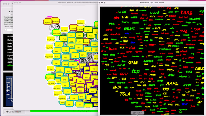Screen dimensions: 206x116
Task: Click the ESS purple-ringed node
Action: pos(80,91)
